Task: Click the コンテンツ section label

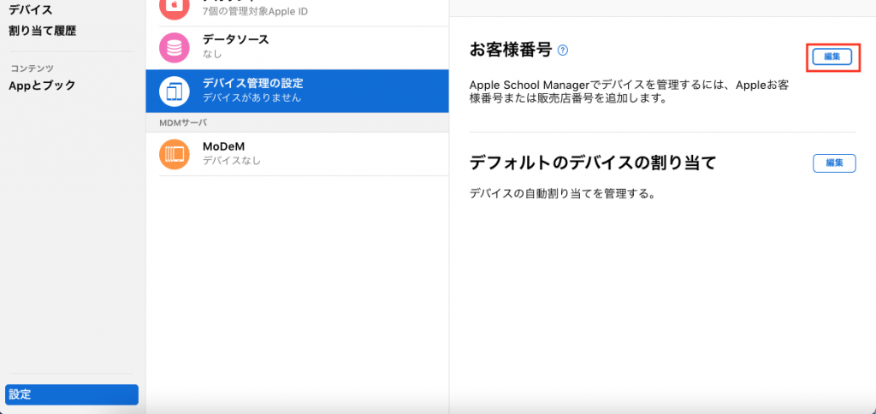Action: [33, 68]
